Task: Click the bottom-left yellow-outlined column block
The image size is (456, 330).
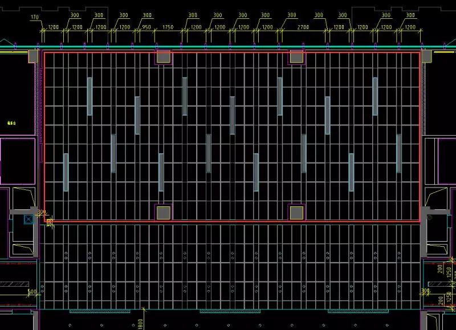Action: click(x=164, y=213)
